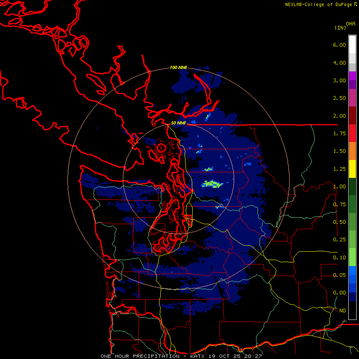Select the 1.50 legend value
Image resolution: width=359 pixels, height=359 pixels.
tap(339, 151)
